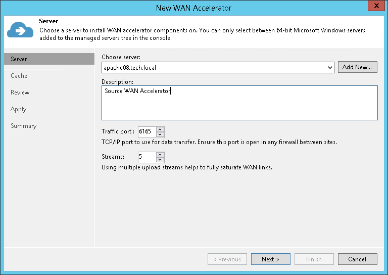Click the Next > button
This screenshot has height=275, width=388.
271,259
